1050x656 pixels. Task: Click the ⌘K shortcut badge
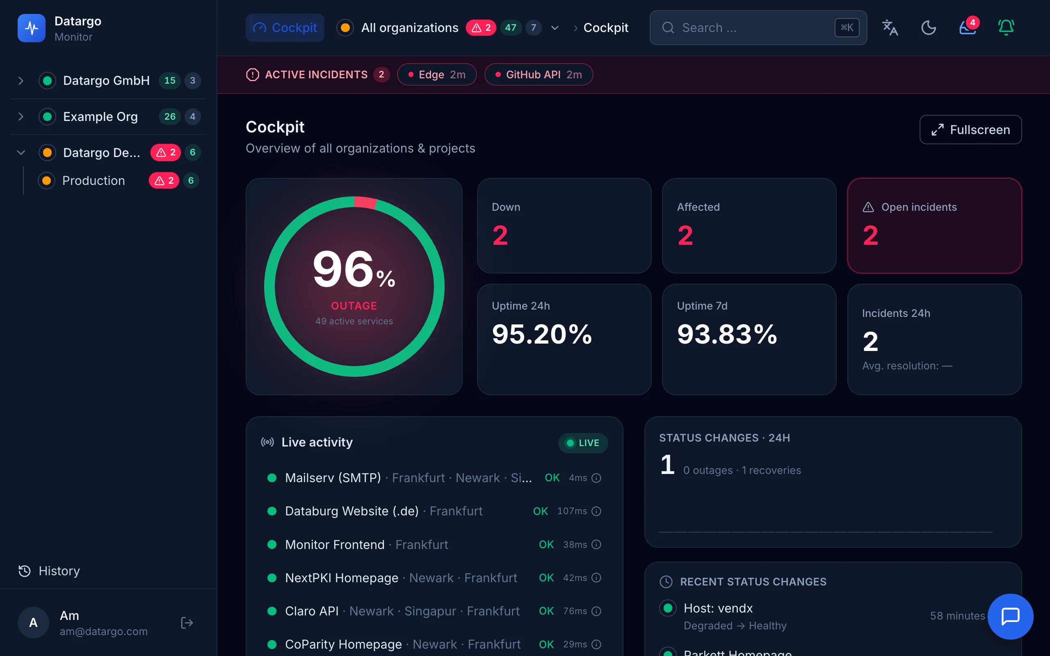(847, 28)
